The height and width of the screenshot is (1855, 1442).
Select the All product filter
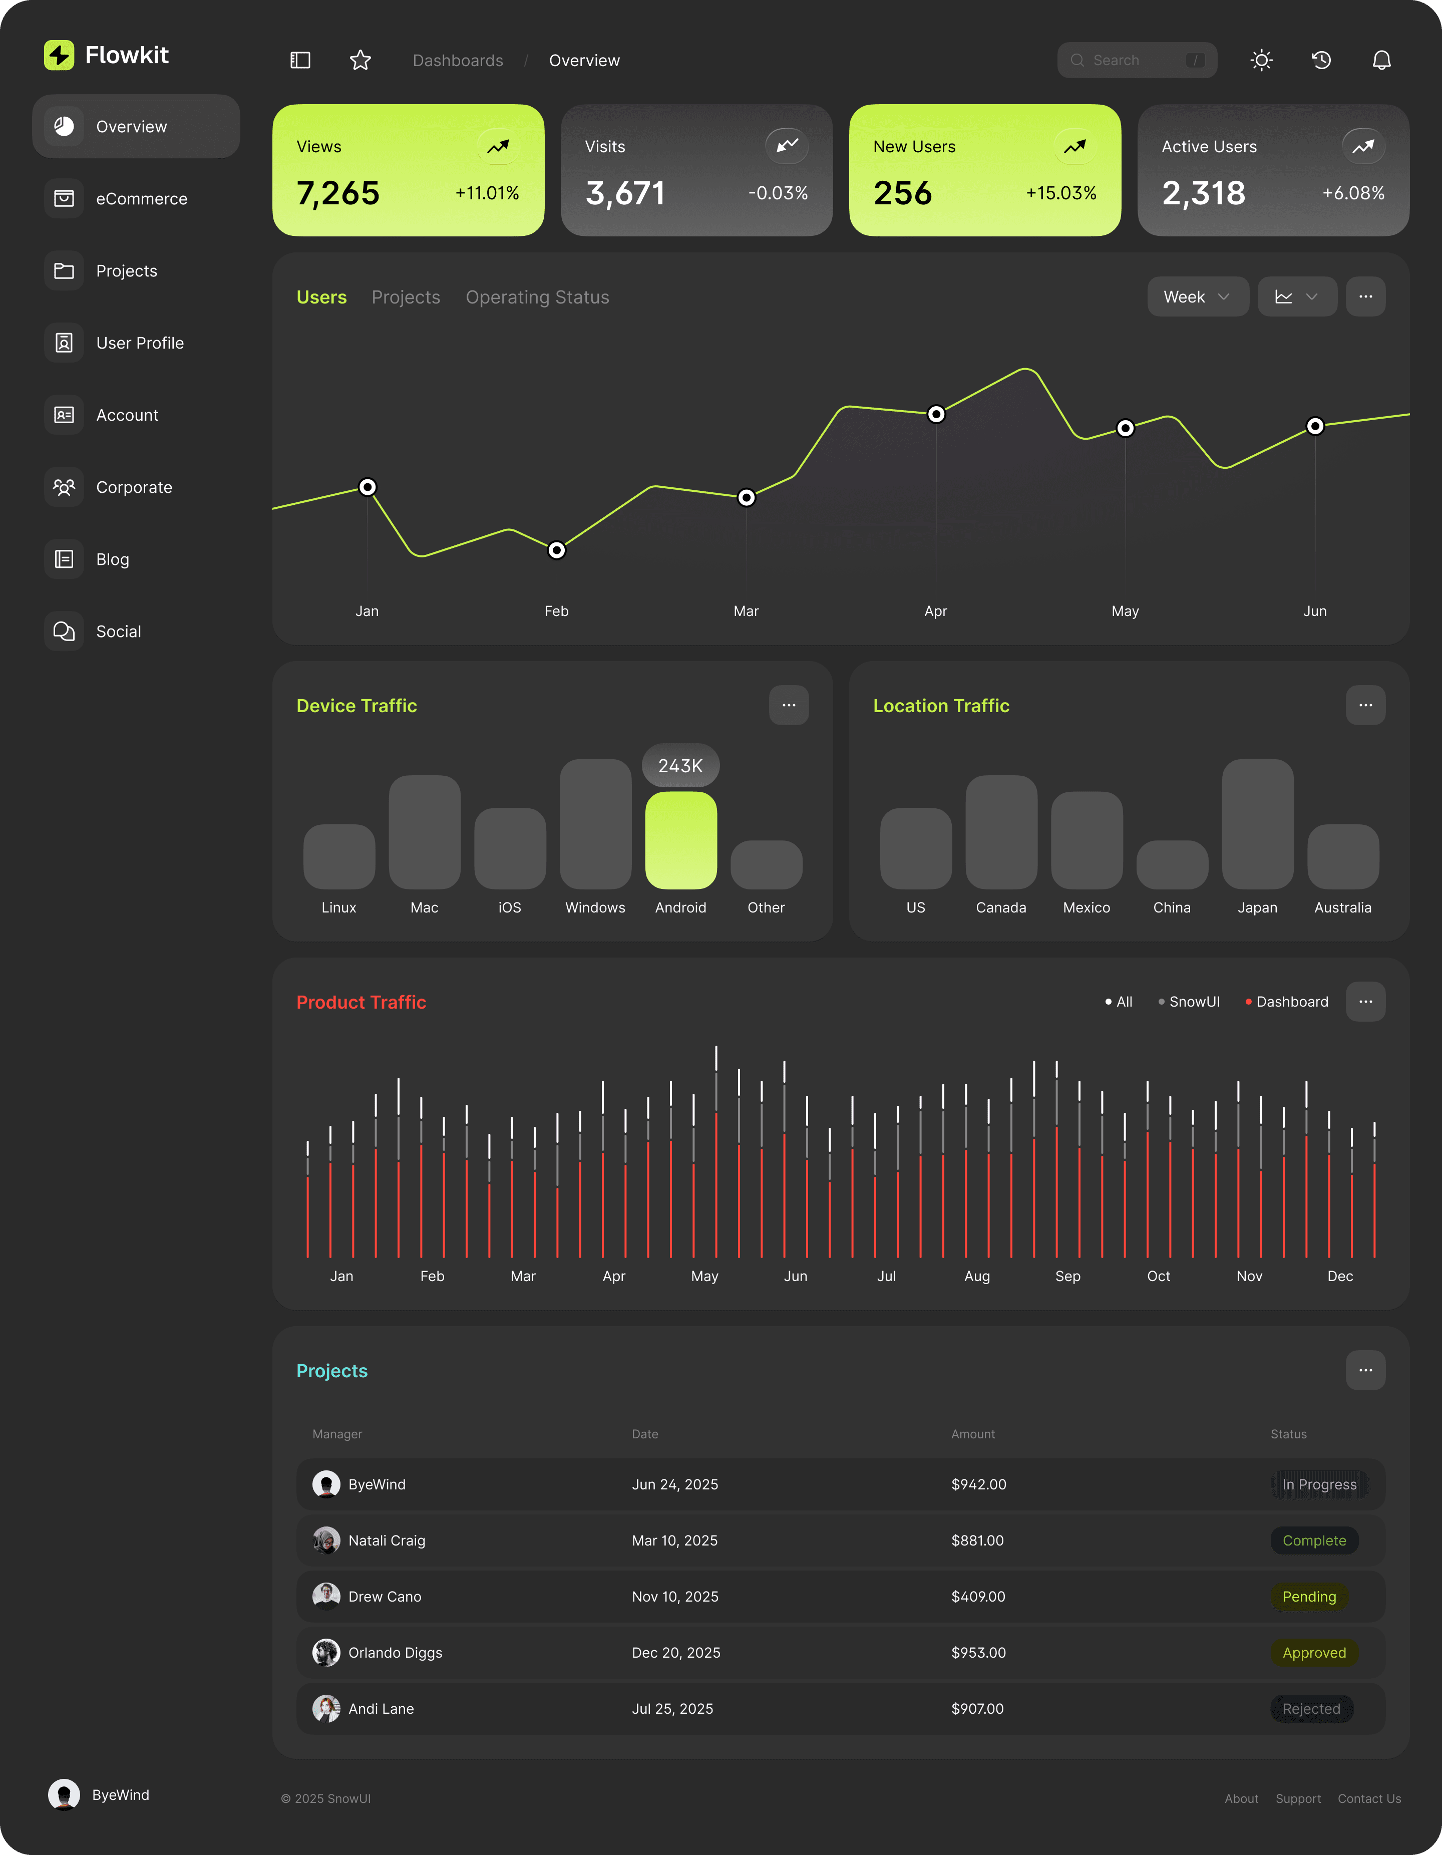[1119, 1002]
